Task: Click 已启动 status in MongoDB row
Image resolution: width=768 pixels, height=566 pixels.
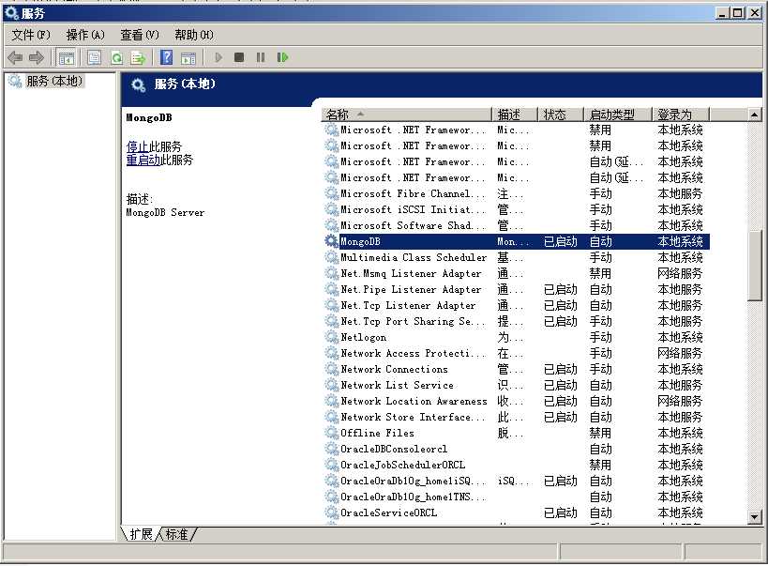Action: tap(561, 241)
